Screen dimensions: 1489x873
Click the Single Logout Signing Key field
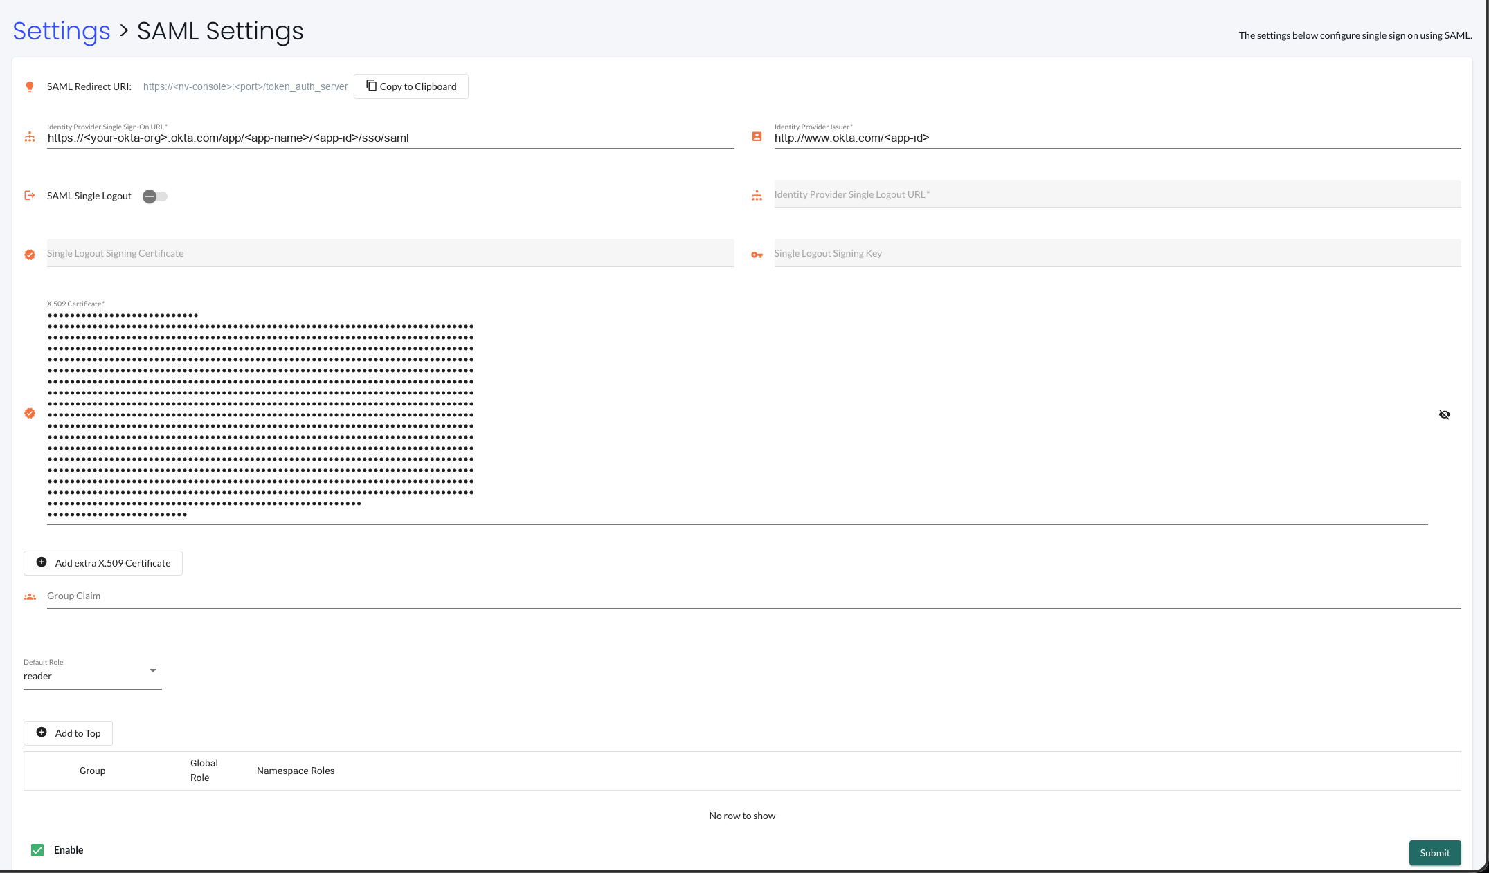pyautogui.click(x=1117, y=253)
